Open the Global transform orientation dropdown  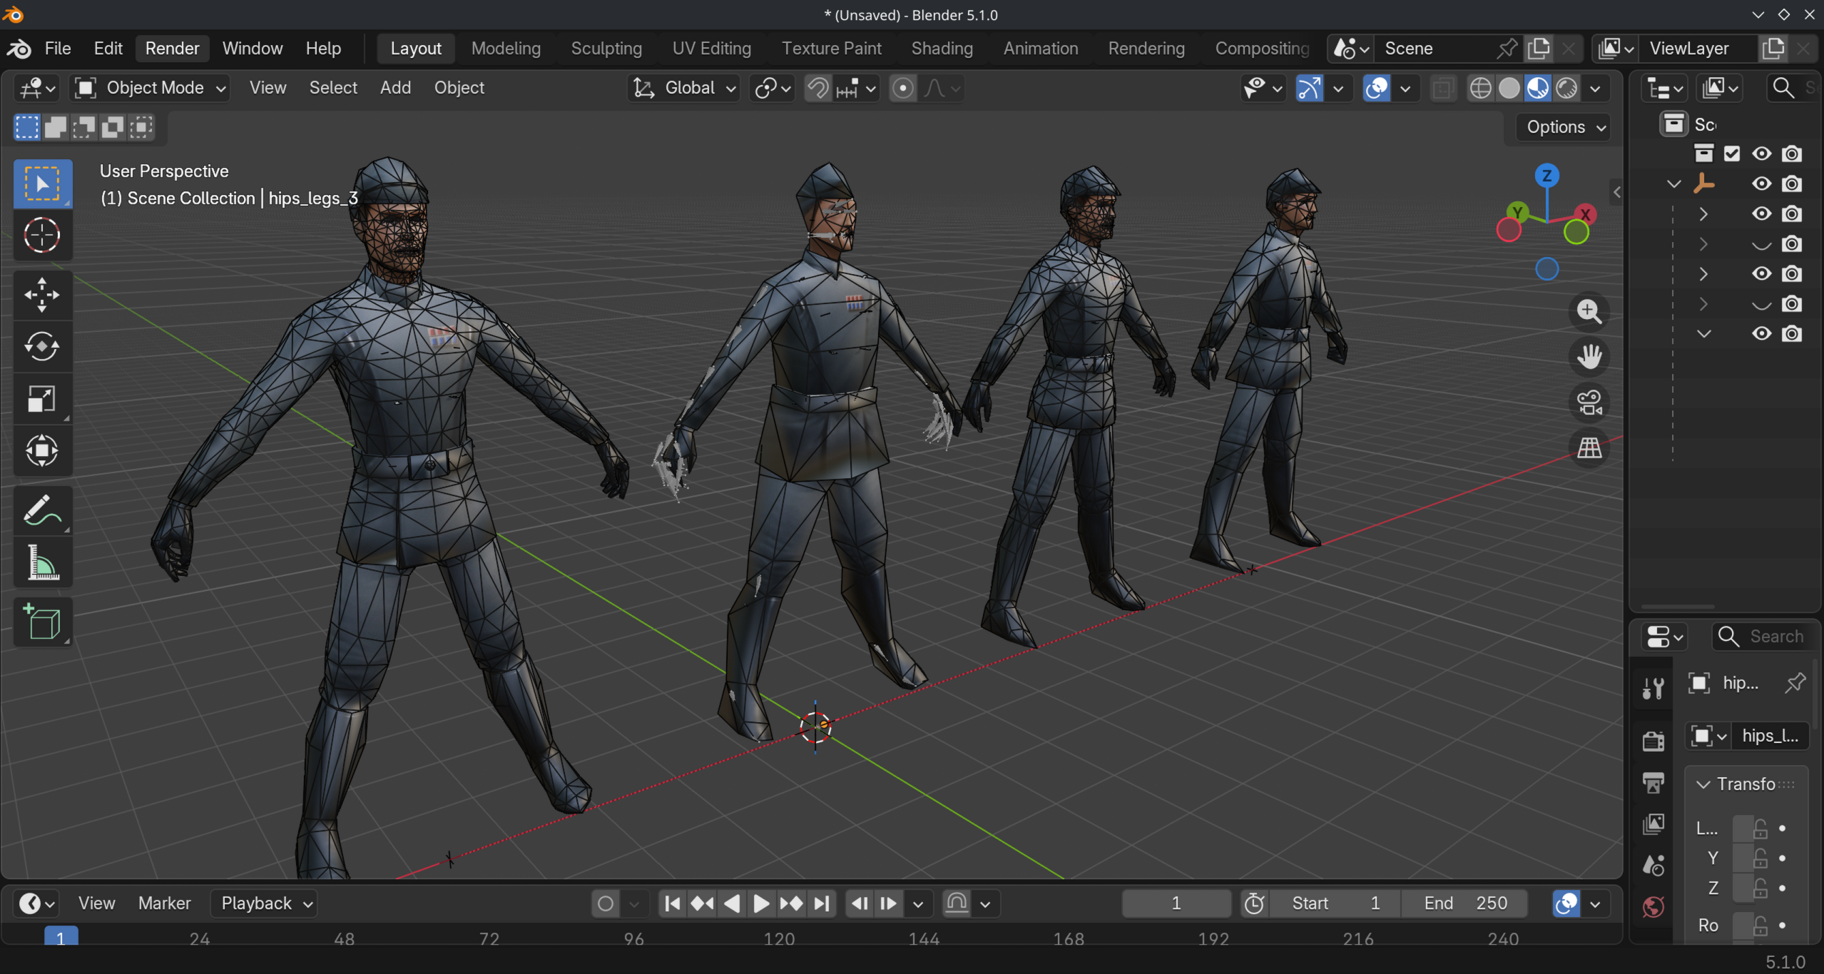(684, 88)
